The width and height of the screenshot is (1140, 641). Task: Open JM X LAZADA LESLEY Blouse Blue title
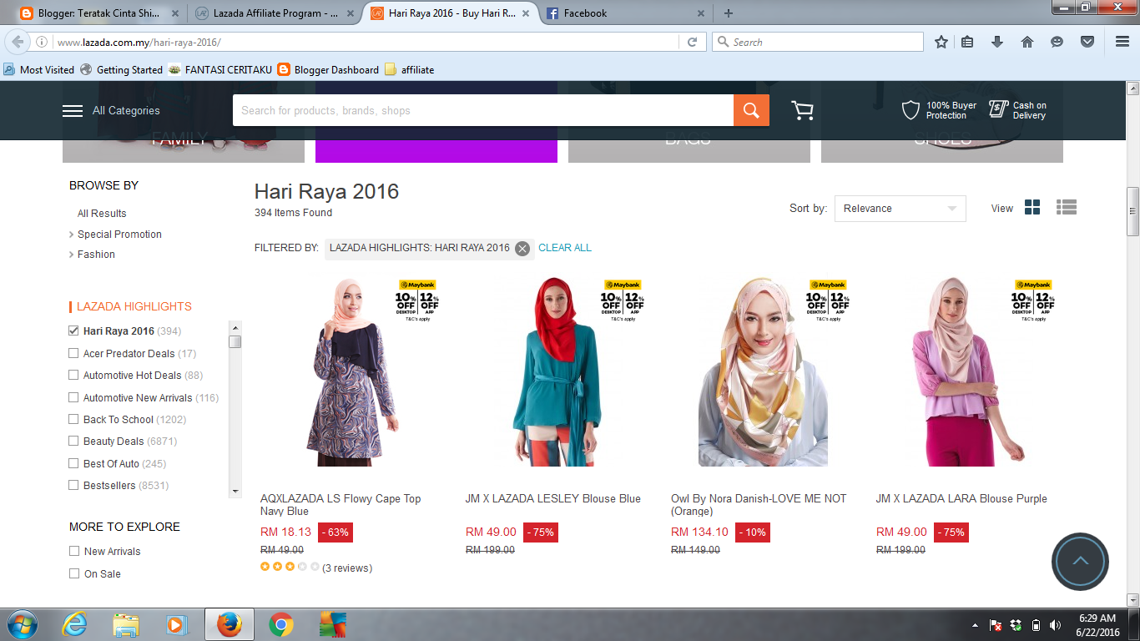click(x=553, y=499)
